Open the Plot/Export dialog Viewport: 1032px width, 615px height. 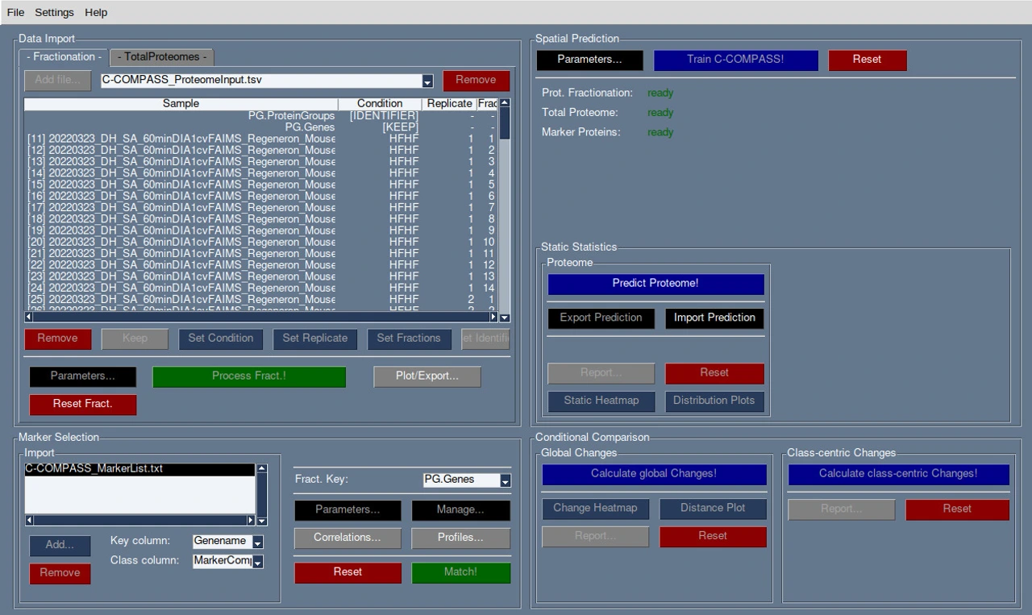tap(427, 376)
